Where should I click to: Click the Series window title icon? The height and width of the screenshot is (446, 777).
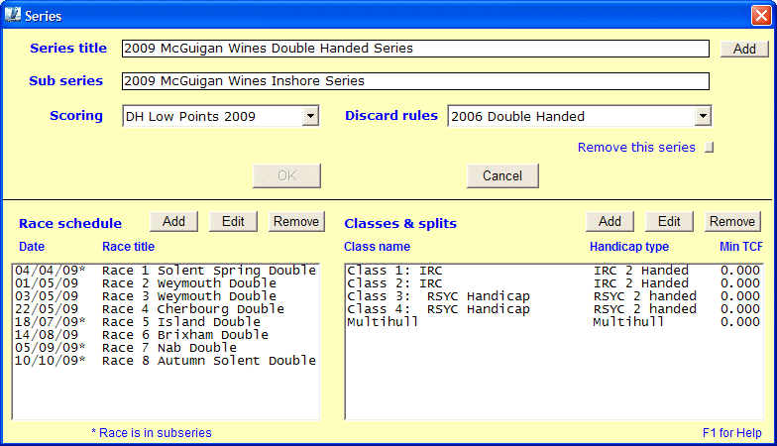coord(12,16)
